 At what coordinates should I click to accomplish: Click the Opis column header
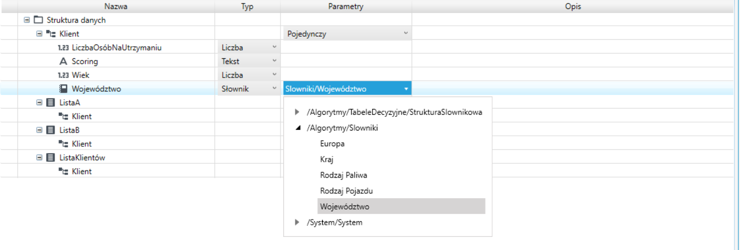pos(573,6)
